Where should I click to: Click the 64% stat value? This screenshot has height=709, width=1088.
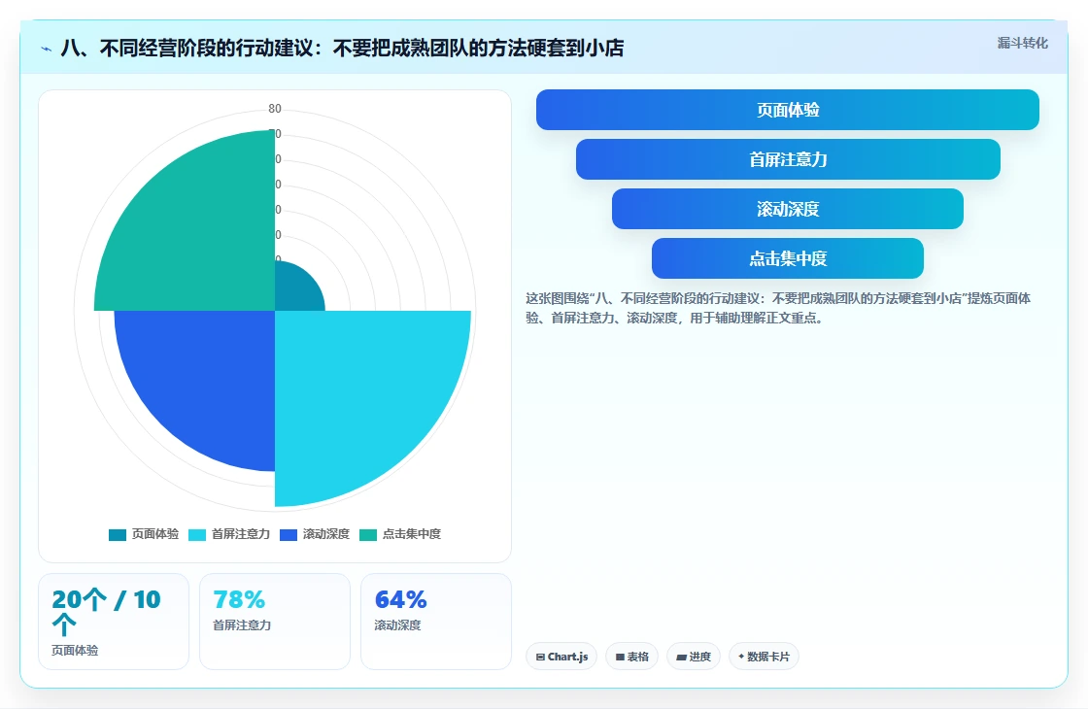point(400,599)
